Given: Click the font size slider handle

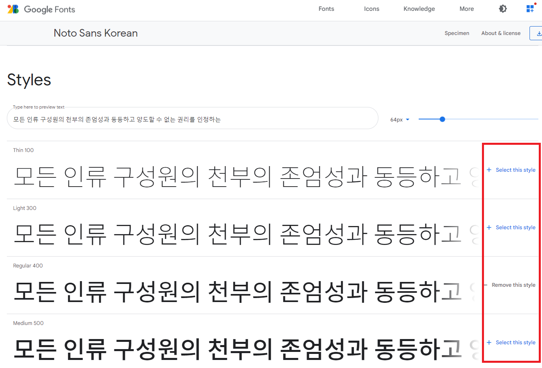Looking at the screenshot, I should 442,119.
